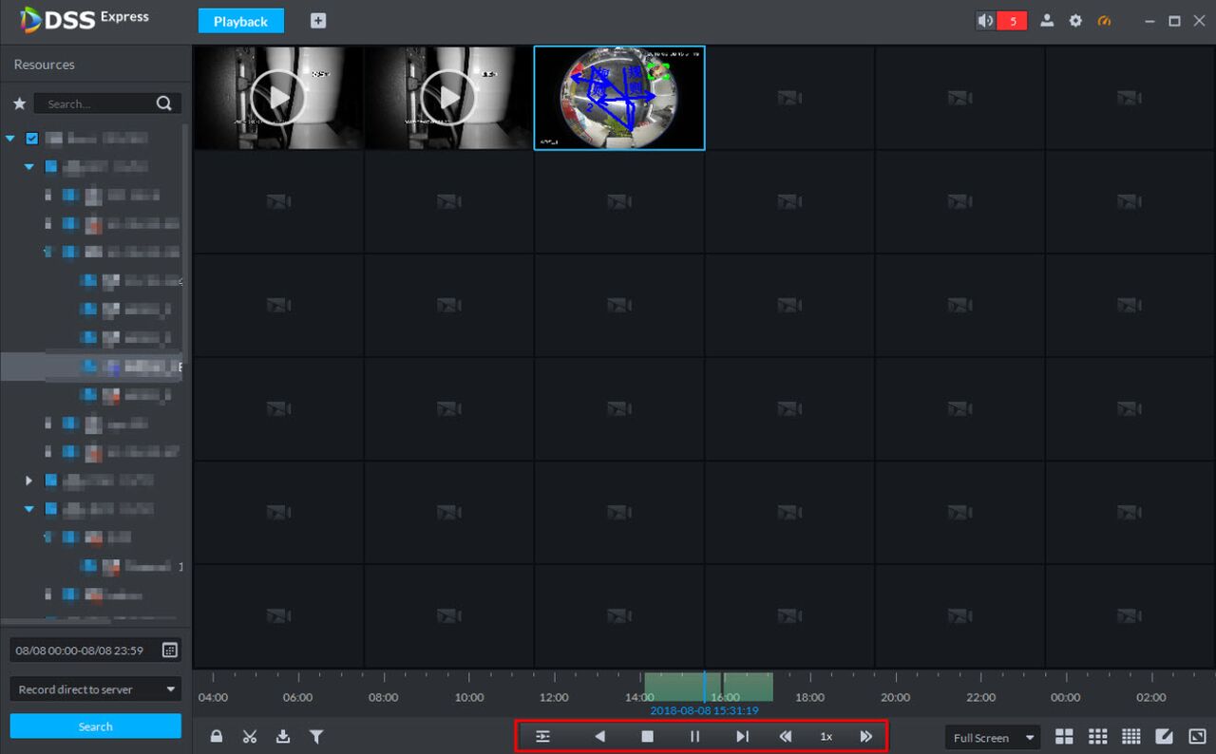
Task: Open the settings gear icon
Action: coord(1075,21)
